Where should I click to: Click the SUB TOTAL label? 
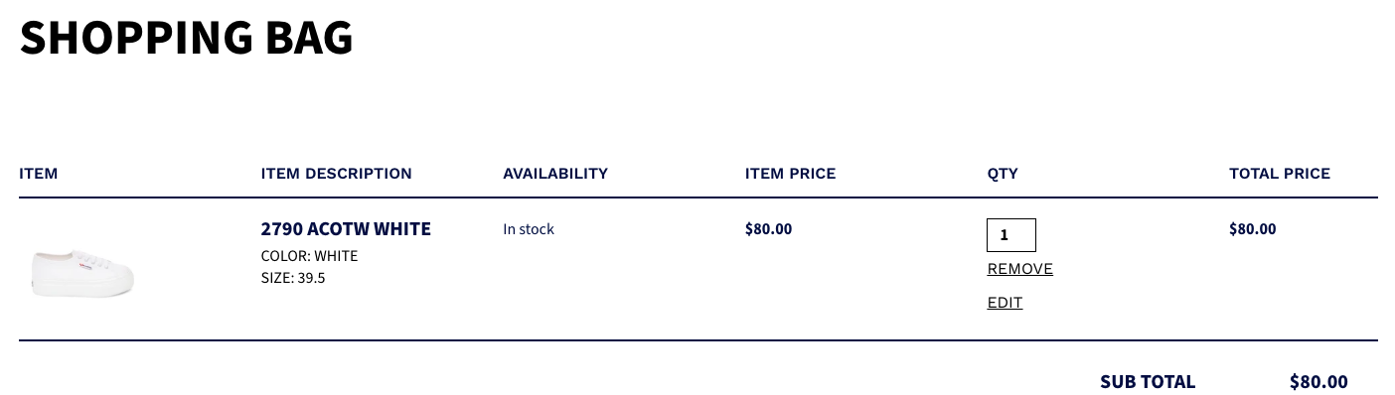coord(1148,382)
